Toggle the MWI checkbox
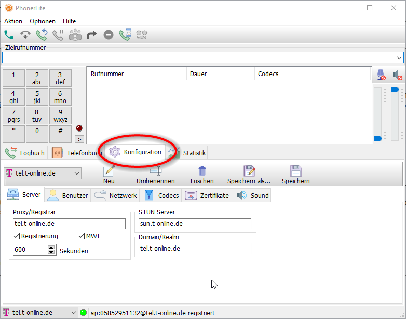406x319 pixels. [x=81, y=236]
